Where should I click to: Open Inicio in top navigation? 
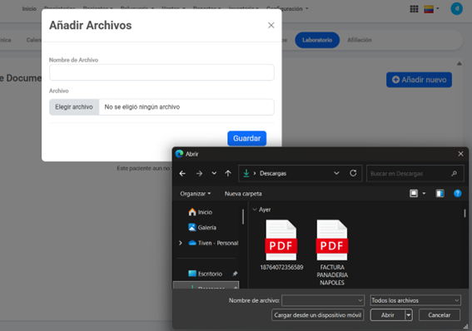(x=29, y=8)
